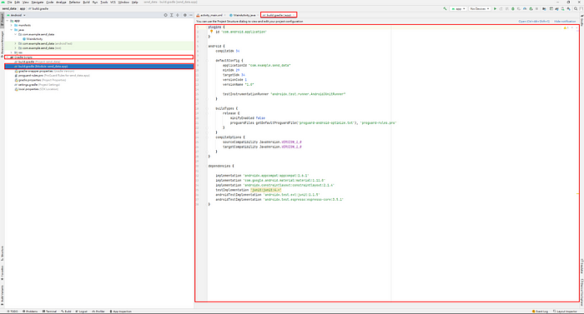Click compileSdk 34 line in editor
Image resolution: width=584 pixels, height=314 pixels.
[x=227, y=51]
